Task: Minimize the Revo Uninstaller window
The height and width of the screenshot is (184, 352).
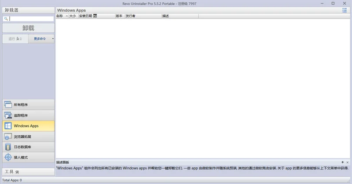Action: click(x=322, y=4)
